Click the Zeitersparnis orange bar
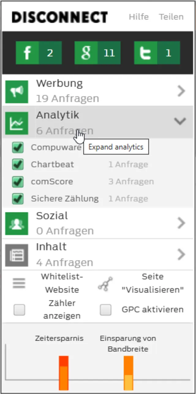 point(64,373)
